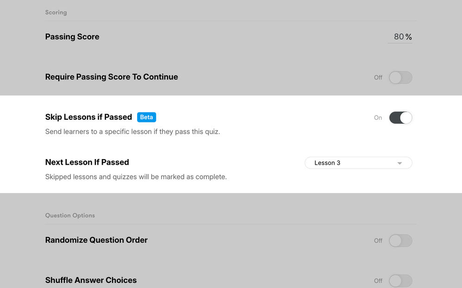Enable Require Passing Score To Continue toggle
This screenshot has width=462, height=288.
click(x=400, y=78)
